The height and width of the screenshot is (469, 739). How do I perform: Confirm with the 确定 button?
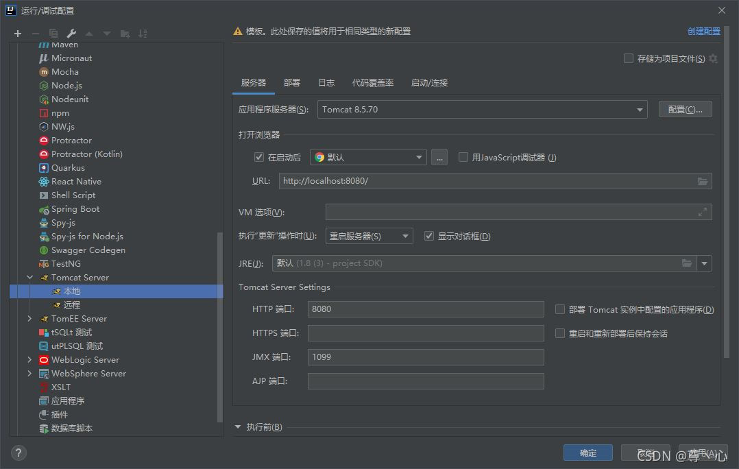click(x=588, y=453)
